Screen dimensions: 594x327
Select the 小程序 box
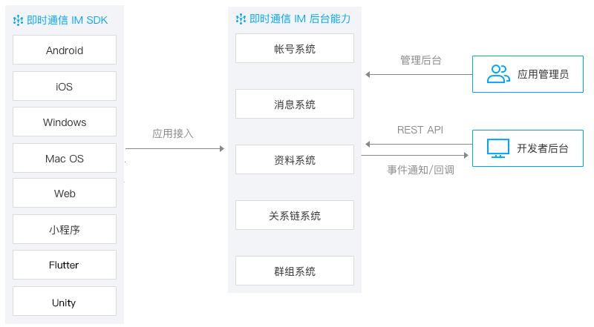[x=65, y=229]
